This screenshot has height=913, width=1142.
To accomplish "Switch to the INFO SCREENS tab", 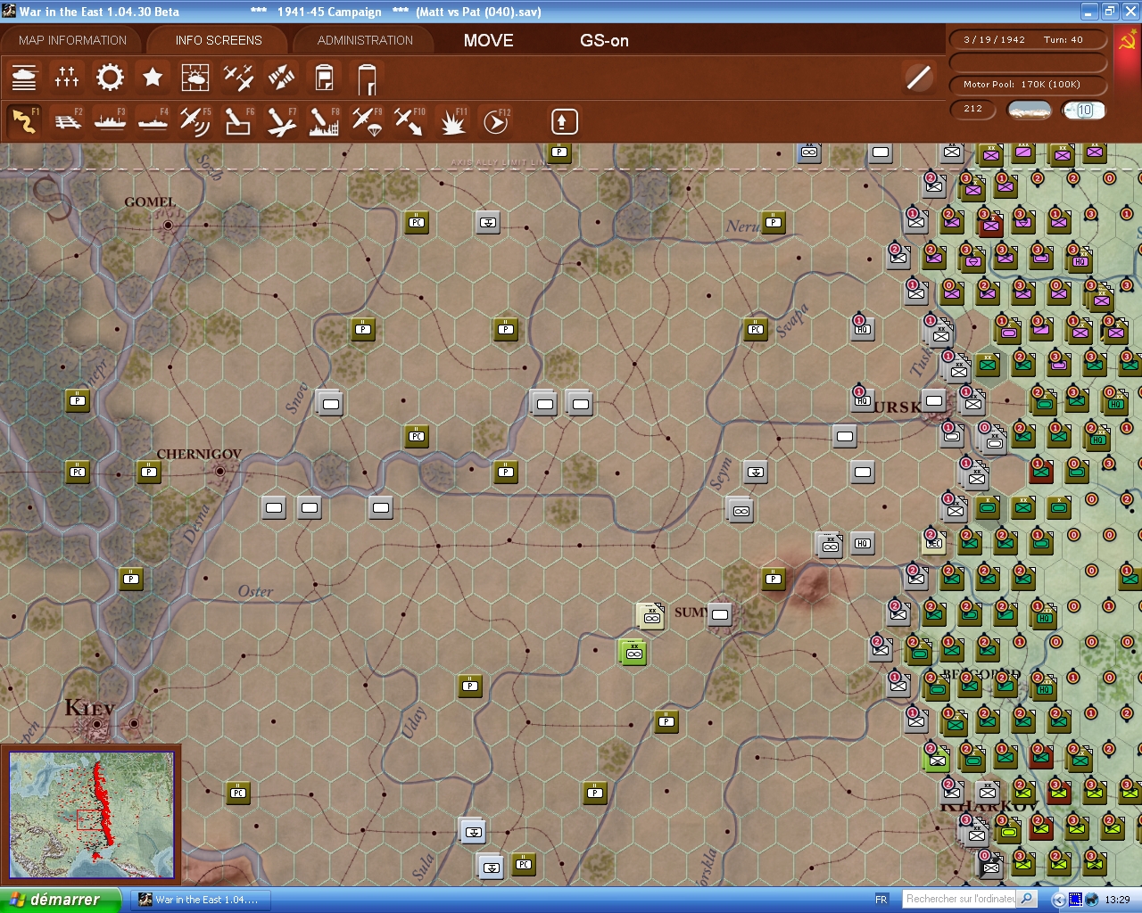I will pyautogui.click(x=219, y=40).
